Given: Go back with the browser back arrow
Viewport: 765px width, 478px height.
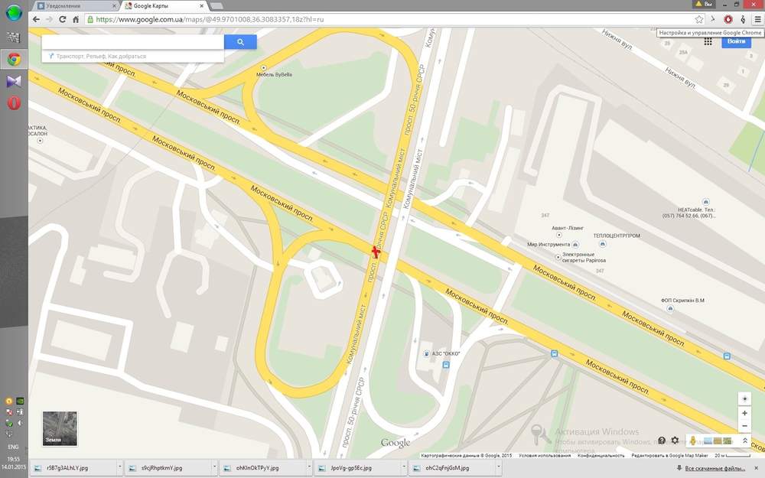Looking at the screenshot, I should pyautogui.click(x=36, y=20).
